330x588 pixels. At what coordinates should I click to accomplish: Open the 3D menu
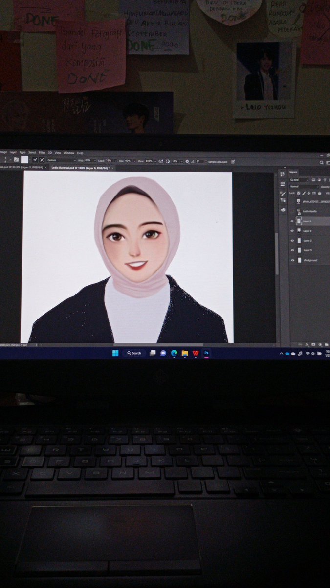tap(50, 152)
